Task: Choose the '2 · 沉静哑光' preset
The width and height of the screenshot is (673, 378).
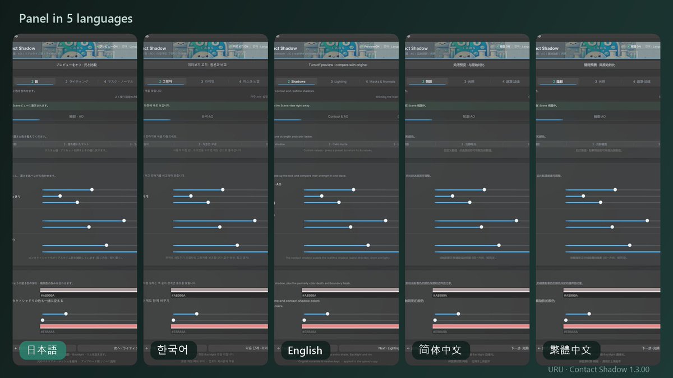Action: point(468,144)
